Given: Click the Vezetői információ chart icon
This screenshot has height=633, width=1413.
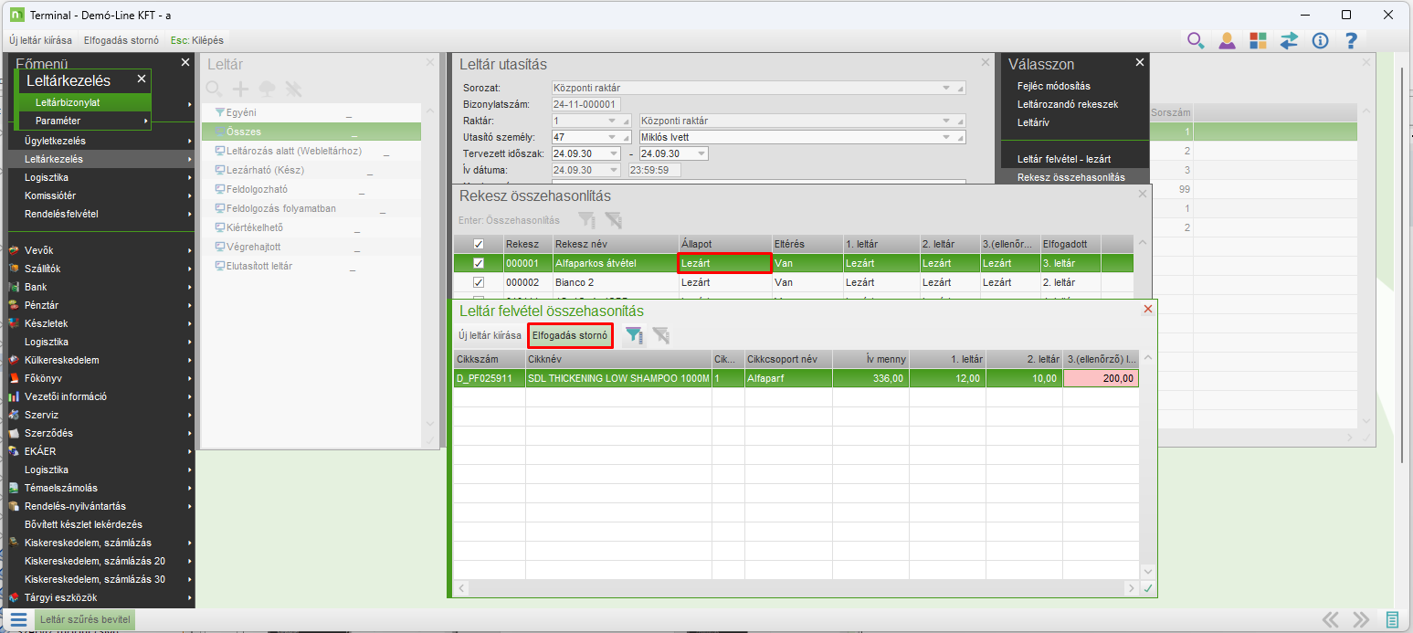Looking at the screenshot, I should [x=14, y=396].
